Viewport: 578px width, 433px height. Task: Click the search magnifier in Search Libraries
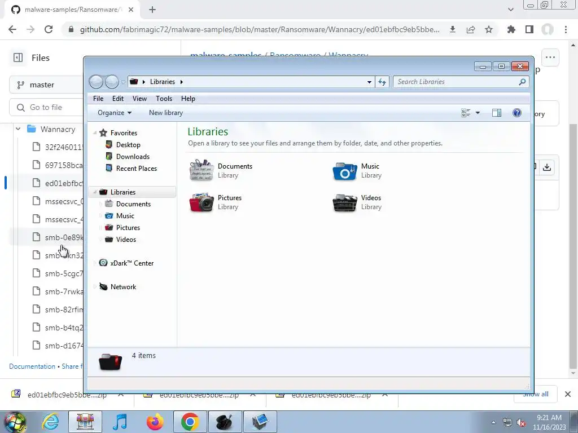pos(522,82)
